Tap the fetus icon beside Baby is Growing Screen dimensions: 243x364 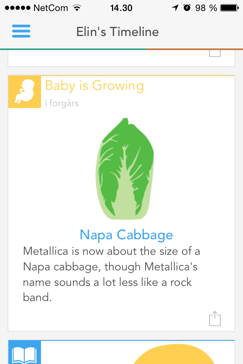(25, 92)
